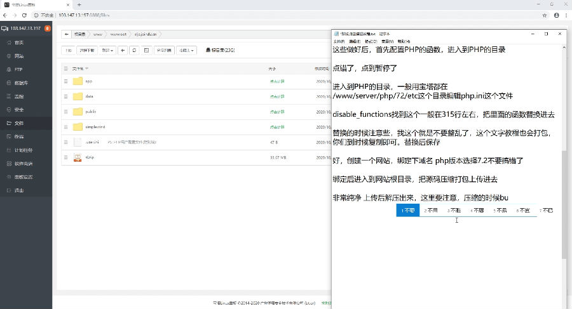This screenshot has height=309, width=572.
Task: Click the back arrow in the breadcrumb path bar
Action: coord(66,34)
